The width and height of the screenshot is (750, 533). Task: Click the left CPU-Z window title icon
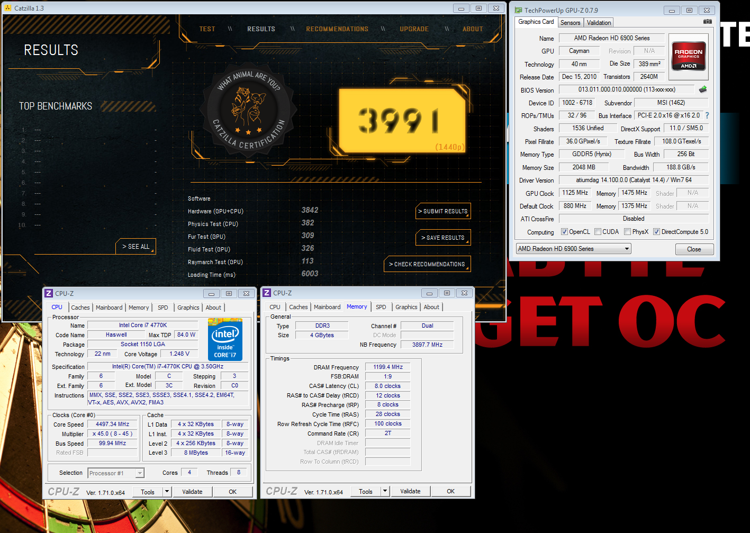point(49,293)
